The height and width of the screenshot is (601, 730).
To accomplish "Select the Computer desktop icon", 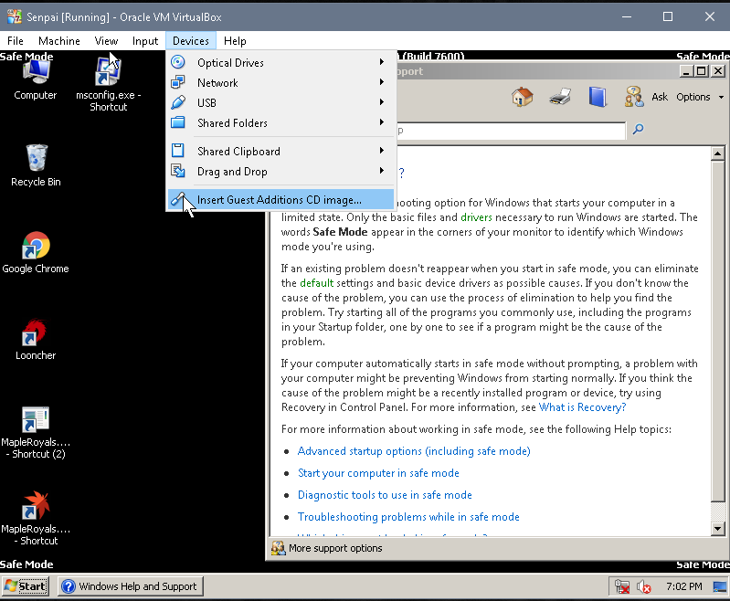I will [x=36, y=80].
